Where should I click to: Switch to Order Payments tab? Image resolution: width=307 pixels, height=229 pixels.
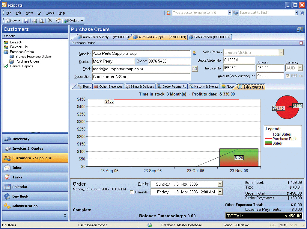click(x=172, y=87)
